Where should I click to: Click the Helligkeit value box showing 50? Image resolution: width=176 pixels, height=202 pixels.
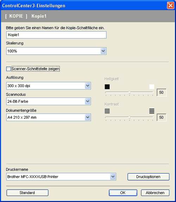[162, 93]
